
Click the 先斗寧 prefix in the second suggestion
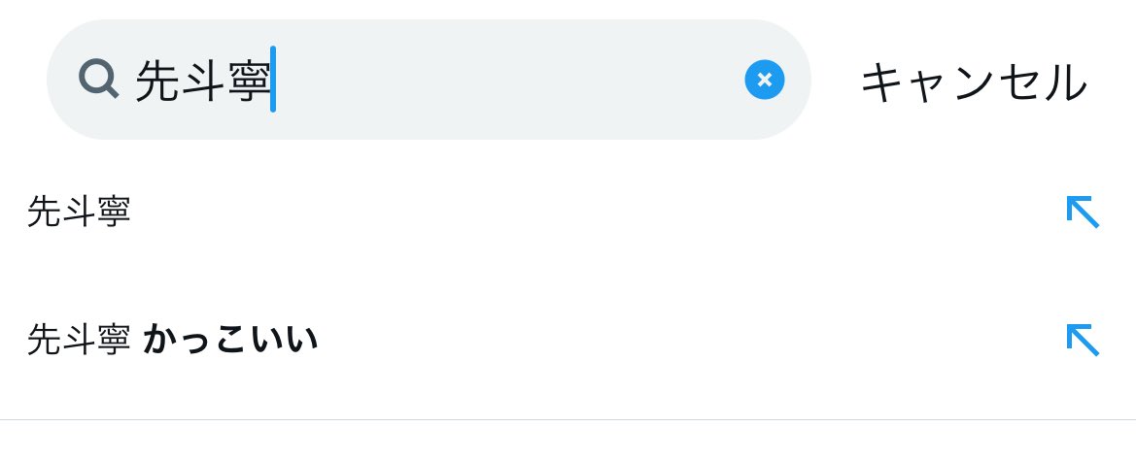[x=79, y=340]
